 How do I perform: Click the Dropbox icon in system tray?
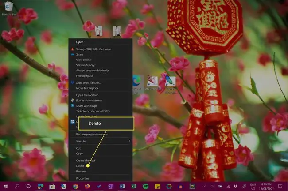pyautogui.click(x=236, y=186)
